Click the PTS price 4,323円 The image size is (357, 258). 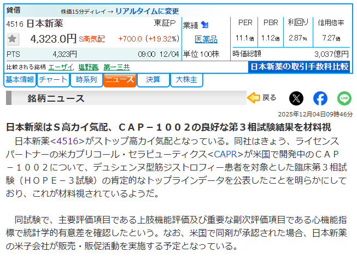pyautogui.click(x=65, y=54)
